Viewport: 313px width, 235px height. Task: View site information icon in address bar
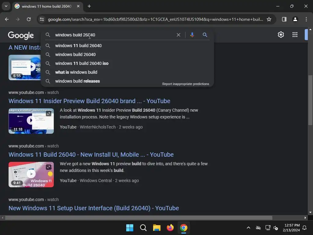pos(42,19)
